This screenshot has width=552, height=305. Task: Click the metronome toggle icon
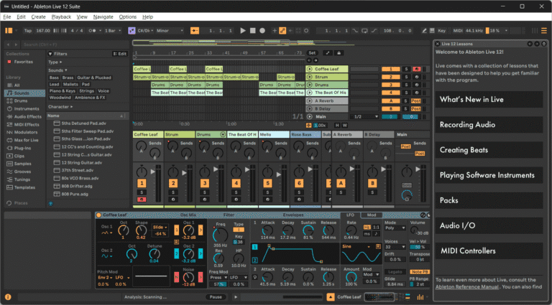click(93, 31)
